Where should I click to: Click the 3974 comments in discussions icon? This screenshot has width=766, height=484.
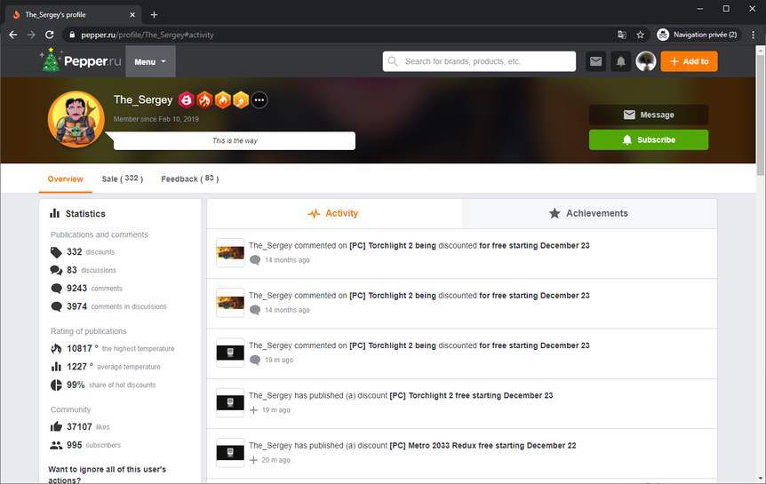tap(56, 306)
